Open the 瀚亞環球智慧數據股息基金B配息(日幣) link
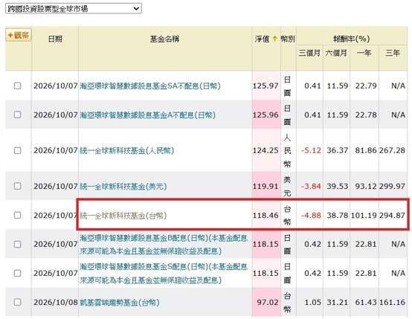Viewport: 412px width, 319px height. coord(164,245)
